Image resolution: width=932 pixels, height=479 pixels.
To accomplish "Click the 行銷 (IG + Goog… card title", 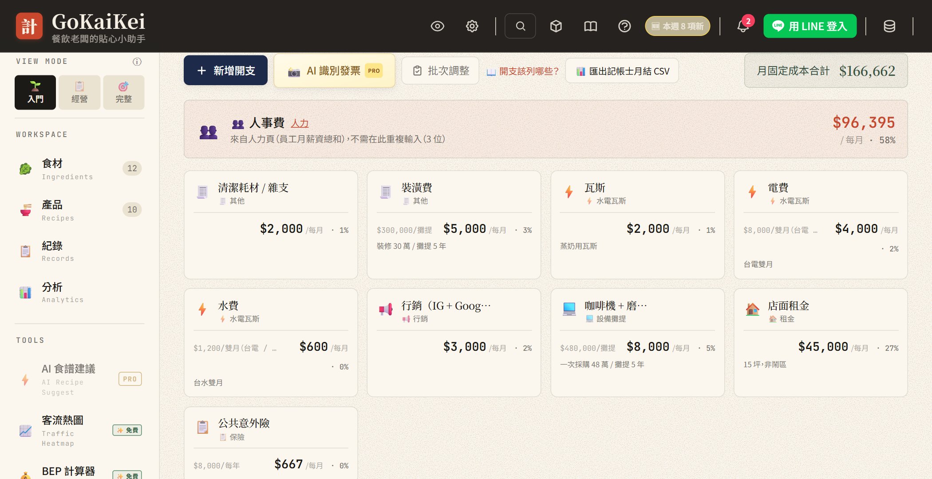I will click(446, 306).
